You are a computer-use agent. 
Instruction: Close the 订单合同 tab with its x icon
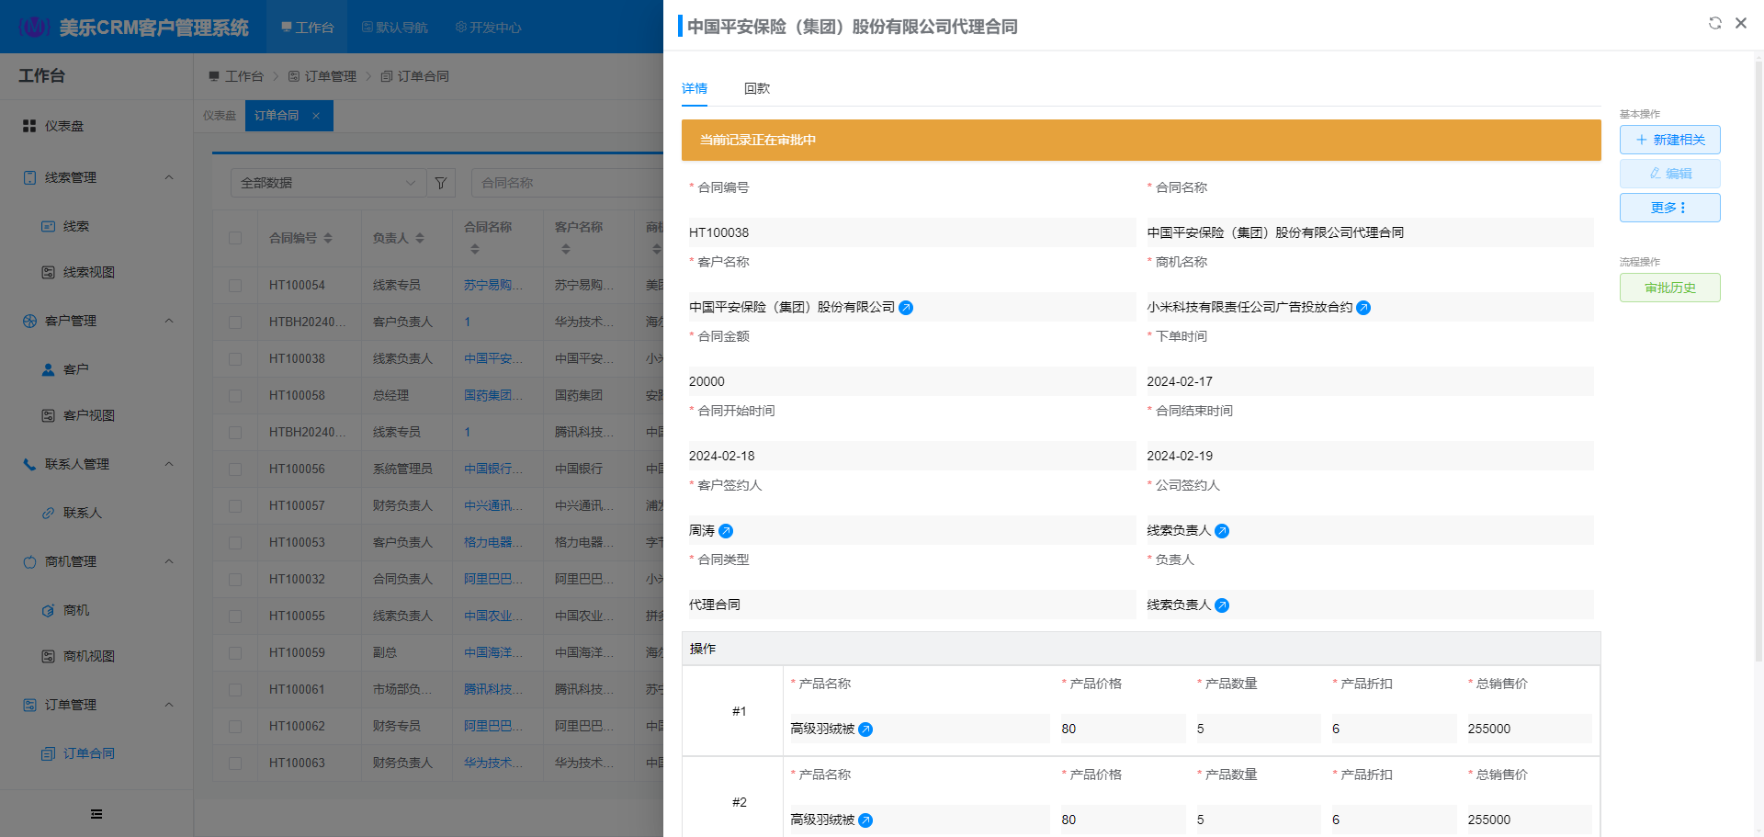click(316, 116)
